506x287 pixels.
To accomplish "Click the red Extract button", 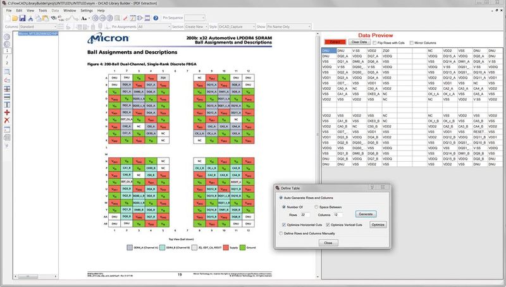I will 335,42.
